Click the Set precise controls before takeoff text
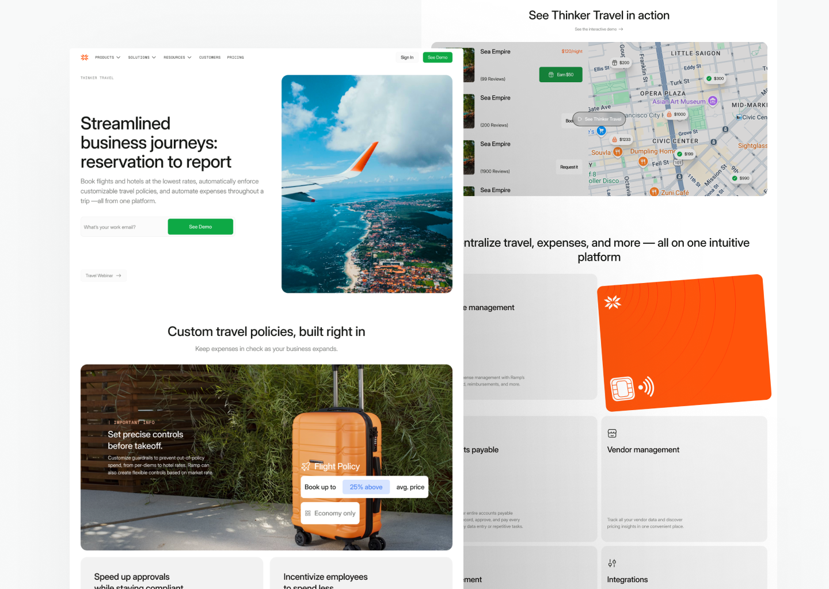829x589 pixels. coord(146,440)
